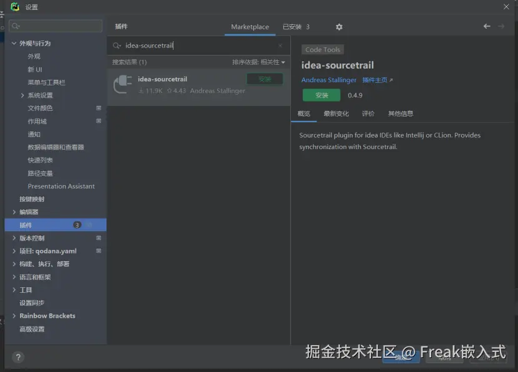Select 作用域 settings item
Viewport: 518px width, 372px height.
[x=37, y=122]
